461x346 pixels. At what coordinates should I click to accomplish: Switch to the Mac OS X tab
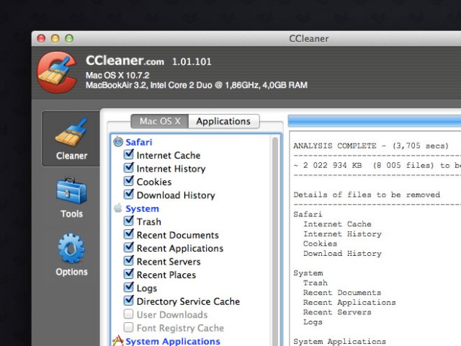[160, 121]
